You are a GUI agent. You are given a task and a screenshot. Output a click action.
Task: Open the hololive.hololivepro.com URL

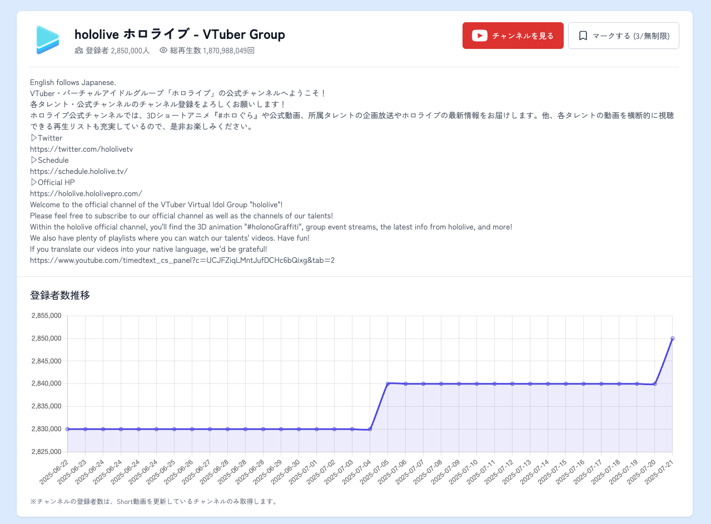[x=86, y=193]
